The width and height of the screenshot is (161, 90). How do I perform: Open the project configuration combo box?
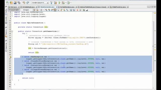[x=40, y=3]
